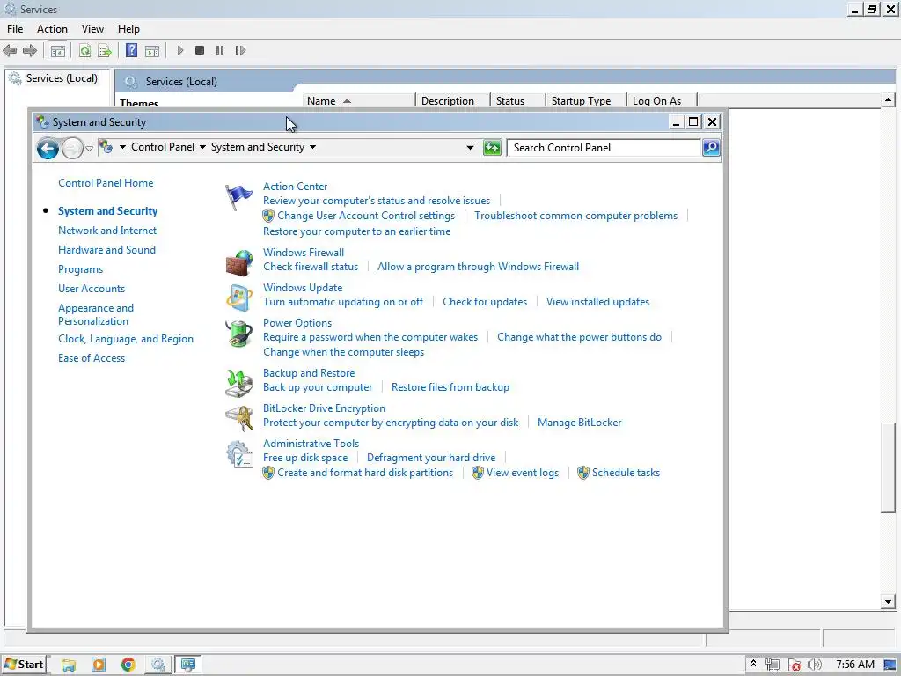Click the Action Center flag icon

click(238, 197)
